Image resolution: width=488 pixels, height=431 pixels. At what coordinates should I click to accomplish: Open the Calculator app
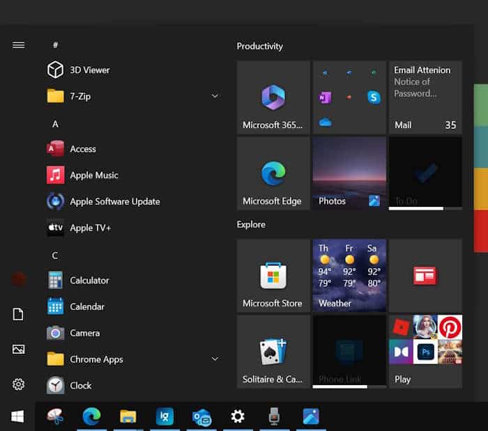pyautogui.click(x=134, y=281)
